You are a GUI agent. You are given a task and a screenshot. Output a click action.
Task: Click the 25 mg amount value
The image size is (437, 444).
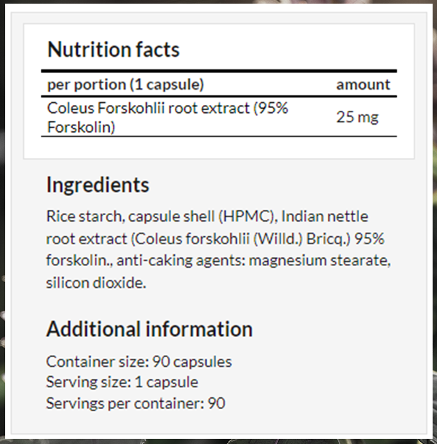coord(357,117)
